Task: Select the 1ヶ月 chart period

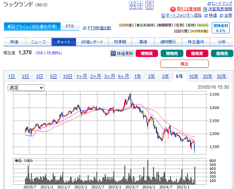Action: [x=81, y=76]
